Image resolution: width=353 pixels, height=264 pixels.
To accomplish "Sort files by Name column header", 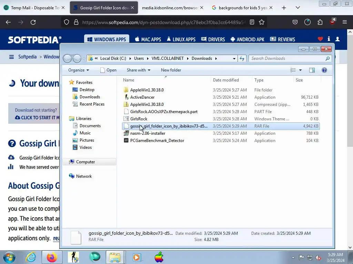I will pyautogui.click(x=129, y=80).
